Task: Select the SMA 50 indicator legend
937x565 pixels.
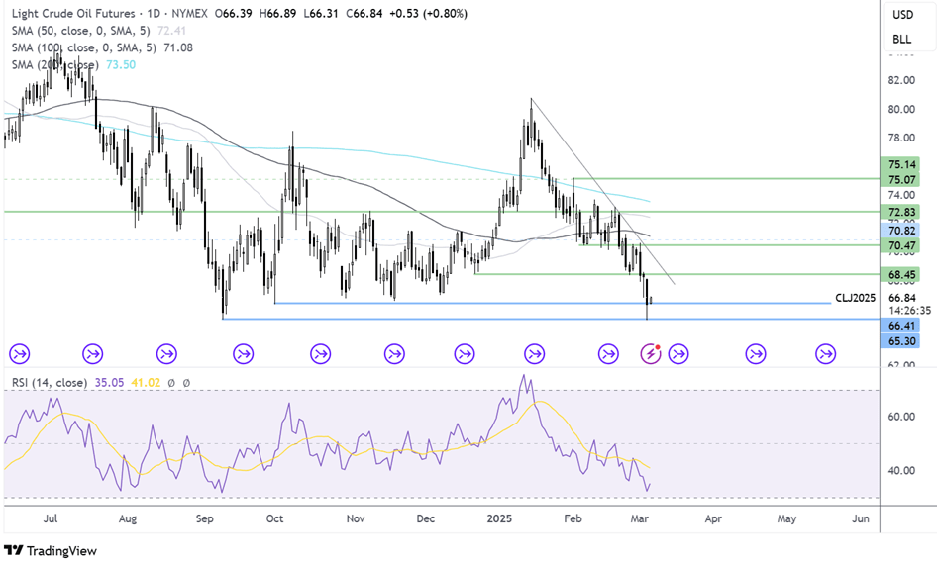Action: (x=80, y=31)
